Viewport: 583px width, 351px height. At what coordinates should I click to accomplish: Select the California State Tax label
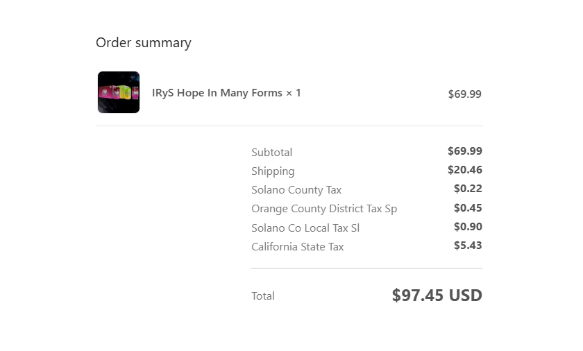(298, 247)
